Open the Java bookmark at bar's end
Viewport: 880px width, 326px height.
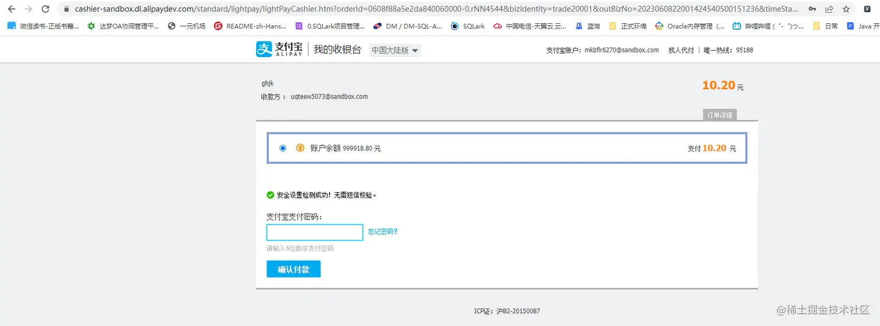pyautogui.click(x=863, y=26)
